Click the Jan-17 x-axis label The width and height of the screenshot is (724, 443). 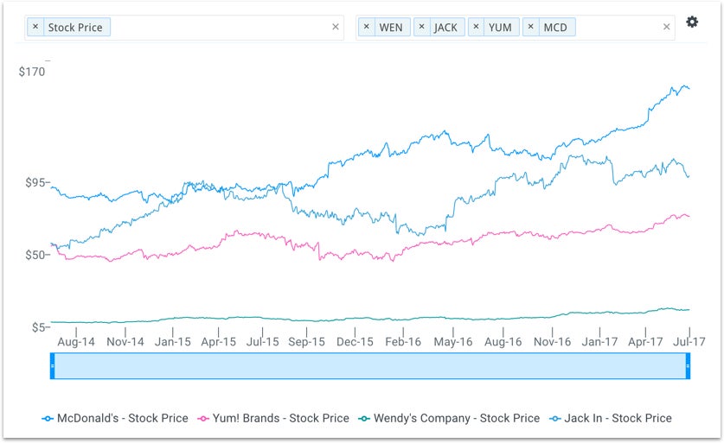tap(599, 342)
